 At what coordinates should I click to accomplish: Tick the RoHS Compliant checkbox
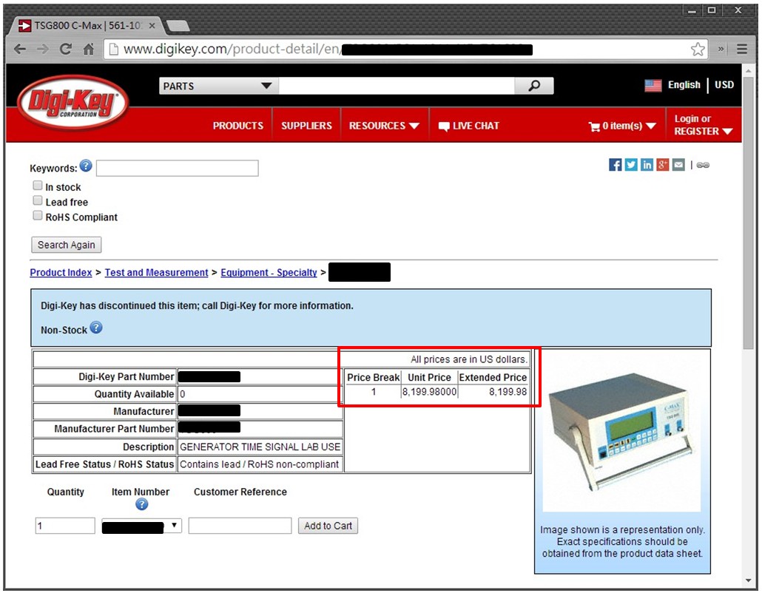click(x=38, y=216)
